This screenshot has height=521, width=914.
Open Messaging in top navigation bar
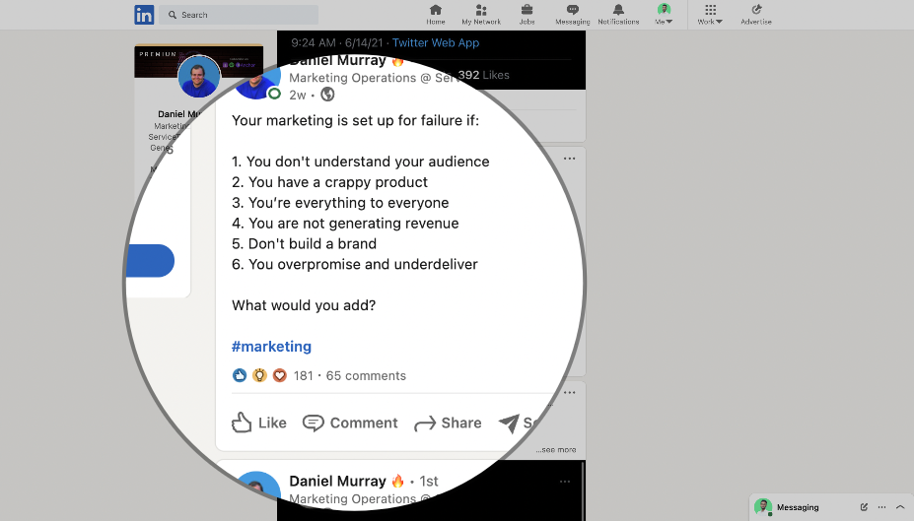tap(573, 11)
